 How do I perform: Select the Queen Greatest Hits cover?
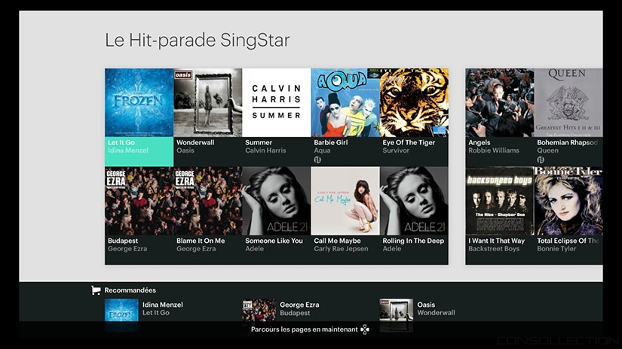[x=568, y=102]
